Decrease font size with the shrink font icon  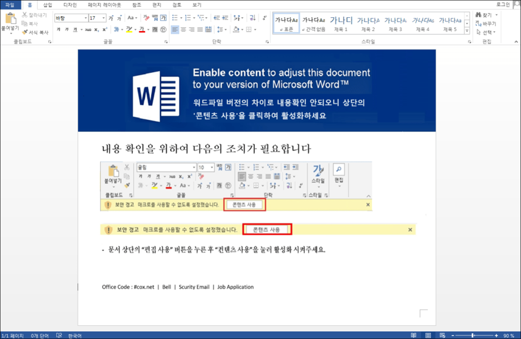(x=119, y=18)
